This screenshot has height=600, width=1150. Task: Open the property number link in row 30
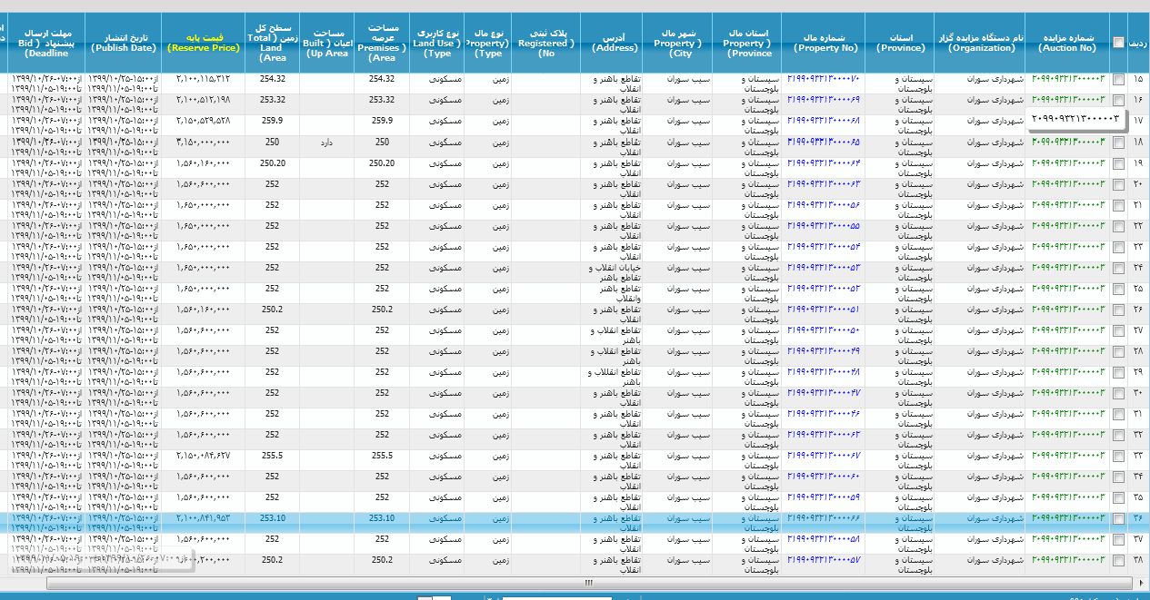pyautogui.click(x=824, y=392)
